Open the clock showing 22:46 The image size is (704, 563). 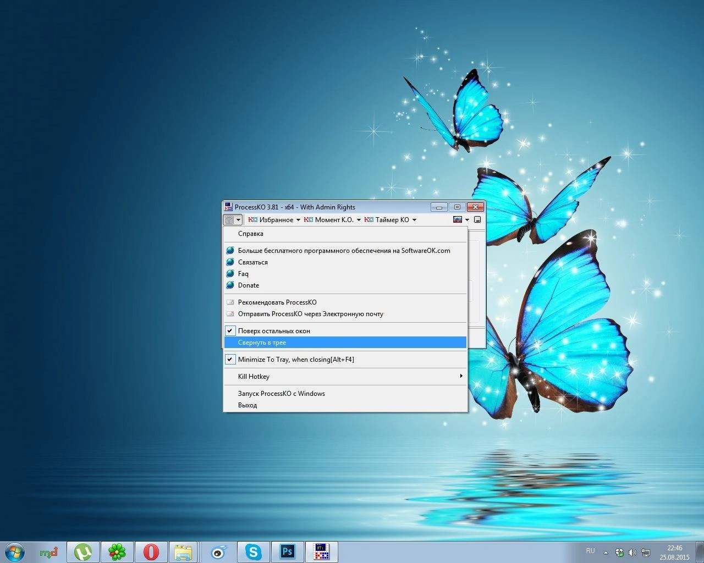(x=674, y=553)
